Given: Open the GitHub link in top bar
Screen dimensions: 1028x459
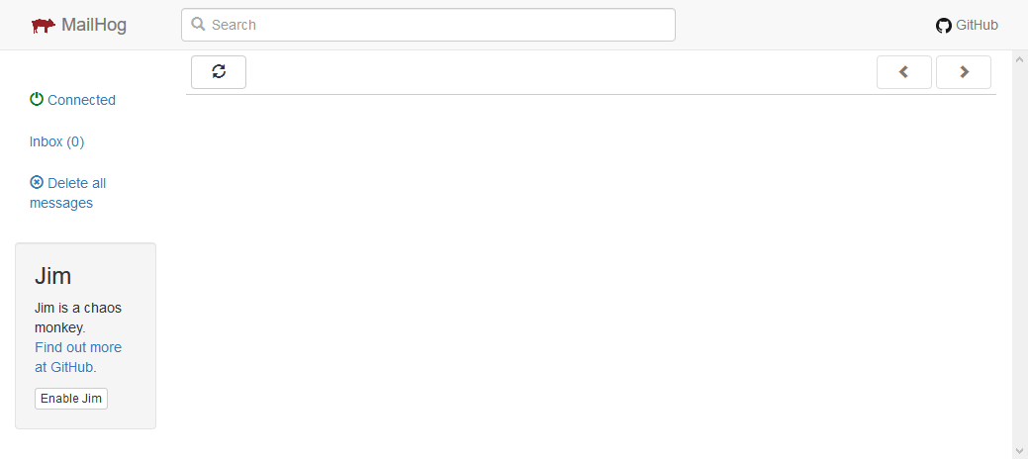Looking at the screenshot, I should click(x=967, y=25).
